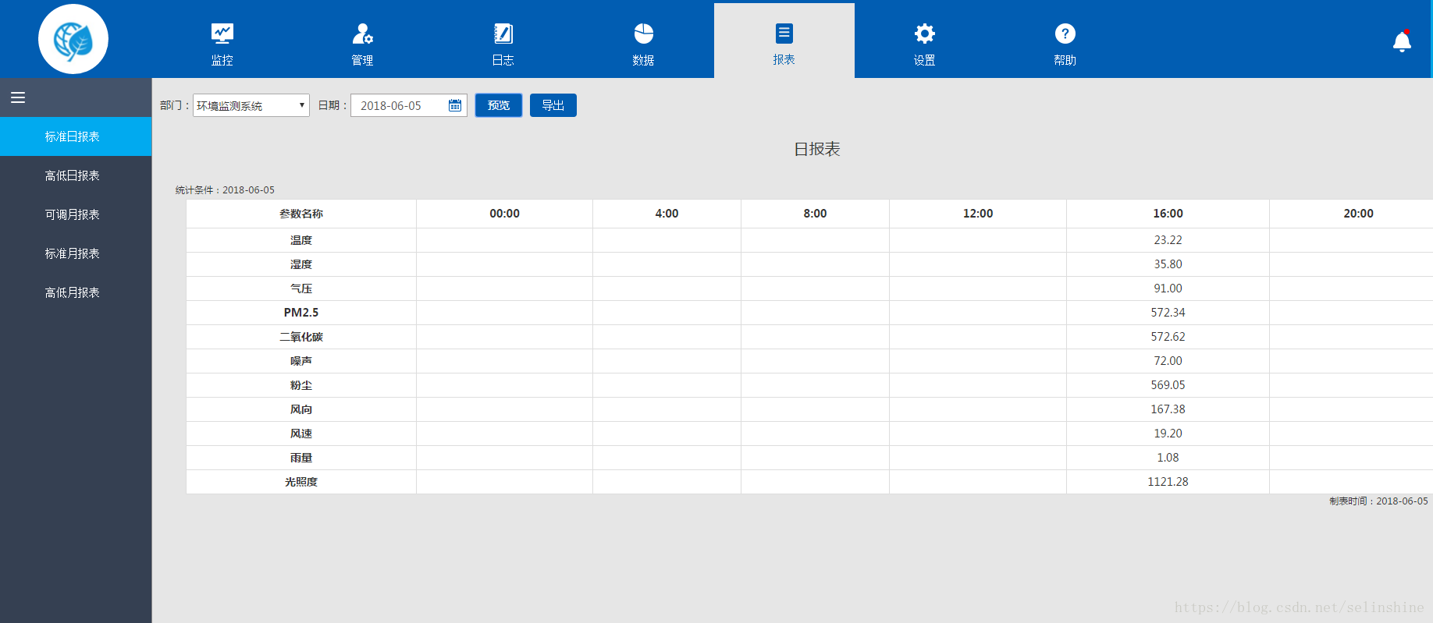Screen dimensions: 1433x623
Task: Click PM2.5 value 572.34
Action: pyautogui.click(x=1168, y=313)
